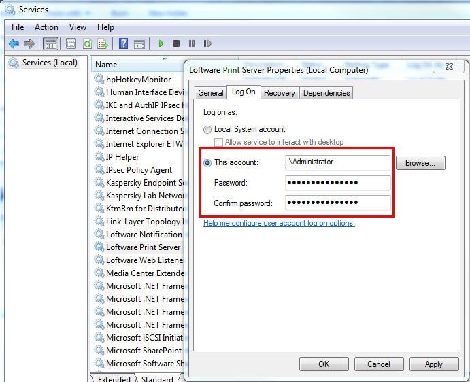The height and width of the screenshot is (382, 470).
Task: Select Kaspersky Lab Network service row
Action: (x=138, y=195)
